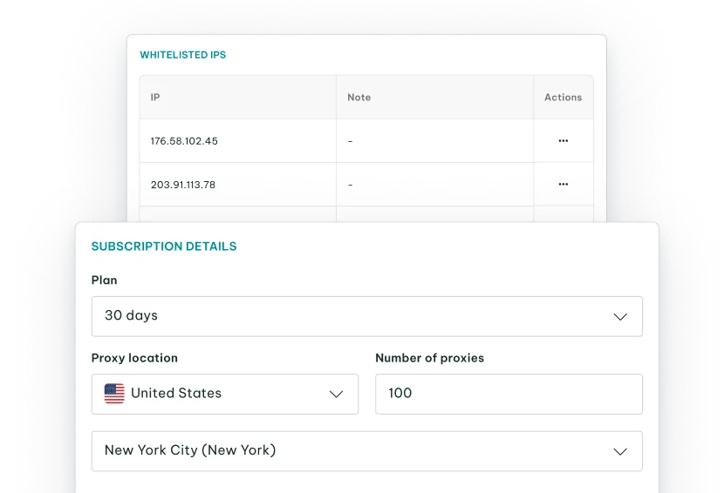Click the chevron in Proxy location field
This screenshot has height=493, width=724.
point(336,394)
